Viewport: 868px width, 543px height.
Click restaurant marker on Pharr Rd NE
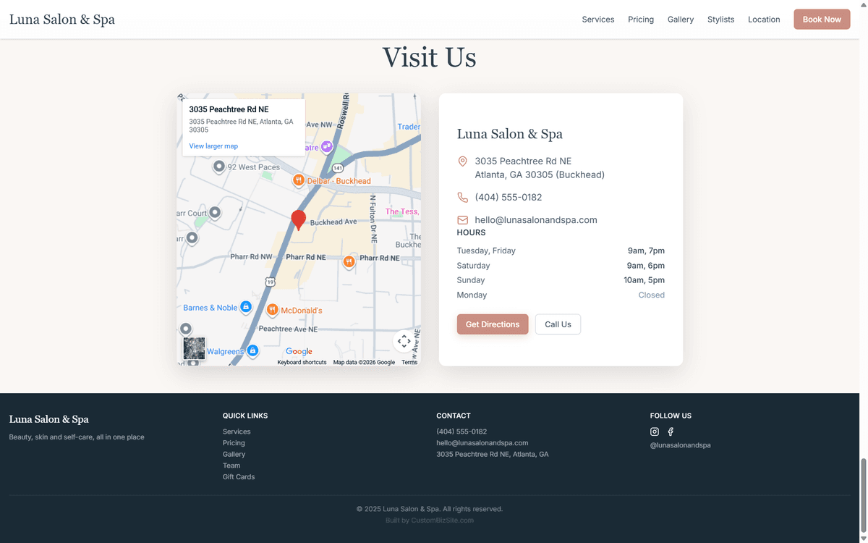pyautogui.click(x=349, y=261)
